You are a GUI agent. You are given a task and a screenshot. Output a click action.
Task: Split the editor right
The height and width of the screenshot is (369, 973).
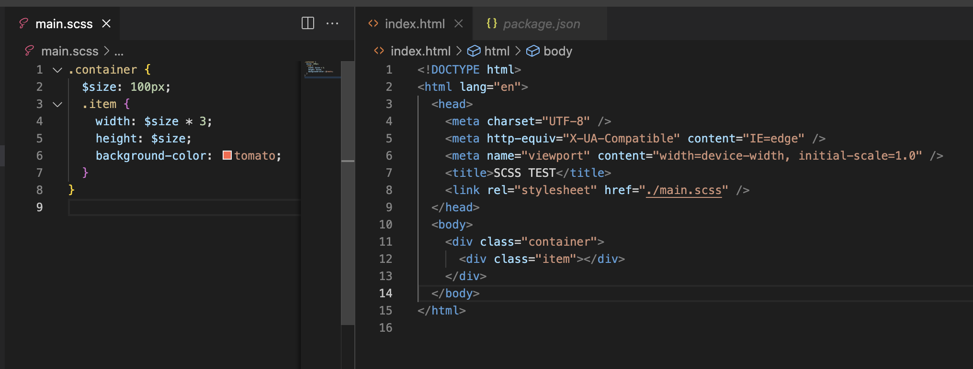[308, 23]
